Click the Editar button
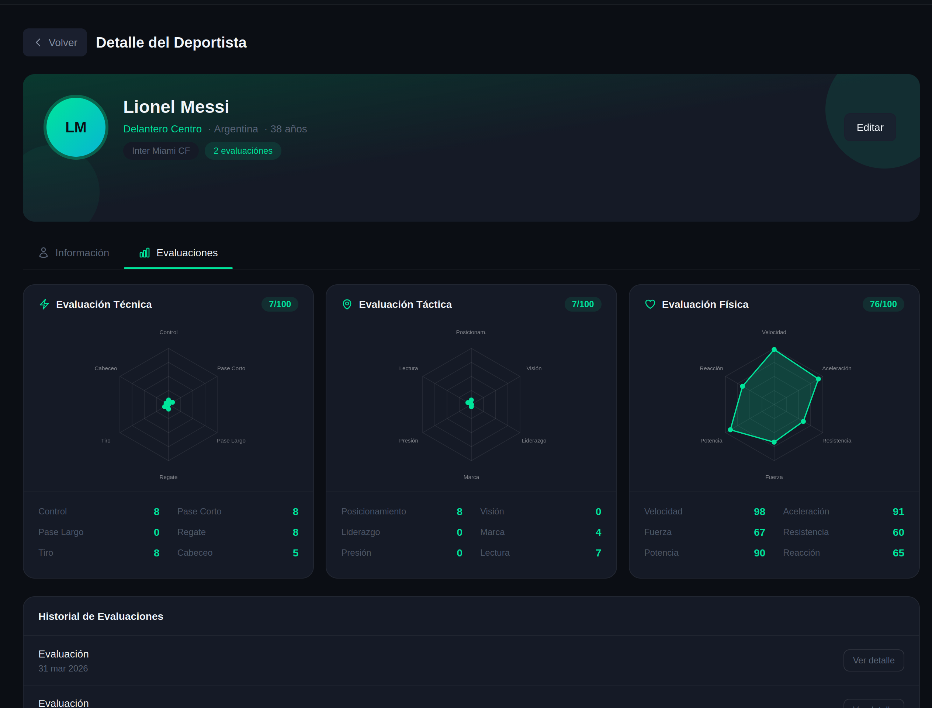Viewport: 932px width, 708px height. (x=870, y=127)
